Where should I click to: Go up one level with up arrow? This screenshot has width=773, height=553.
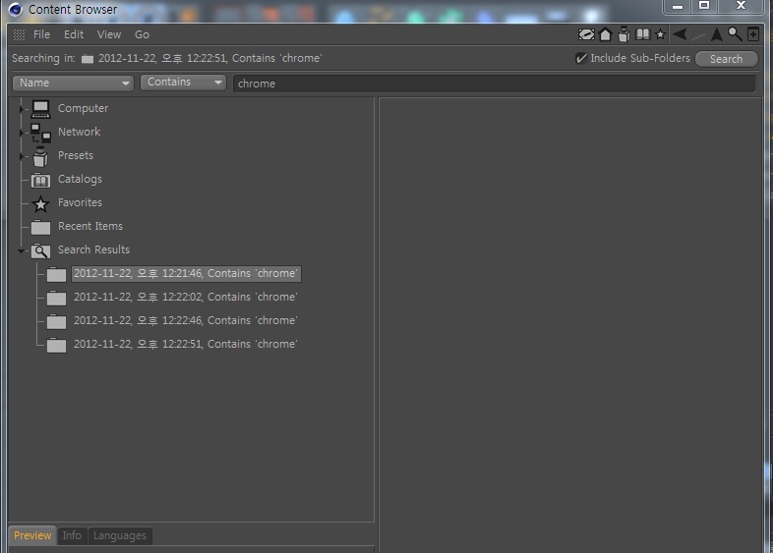(x=717, y=34)
